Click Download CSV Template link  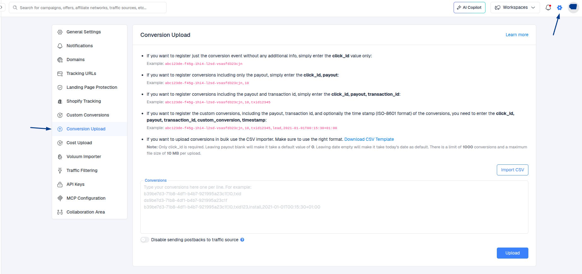(369, 139)
